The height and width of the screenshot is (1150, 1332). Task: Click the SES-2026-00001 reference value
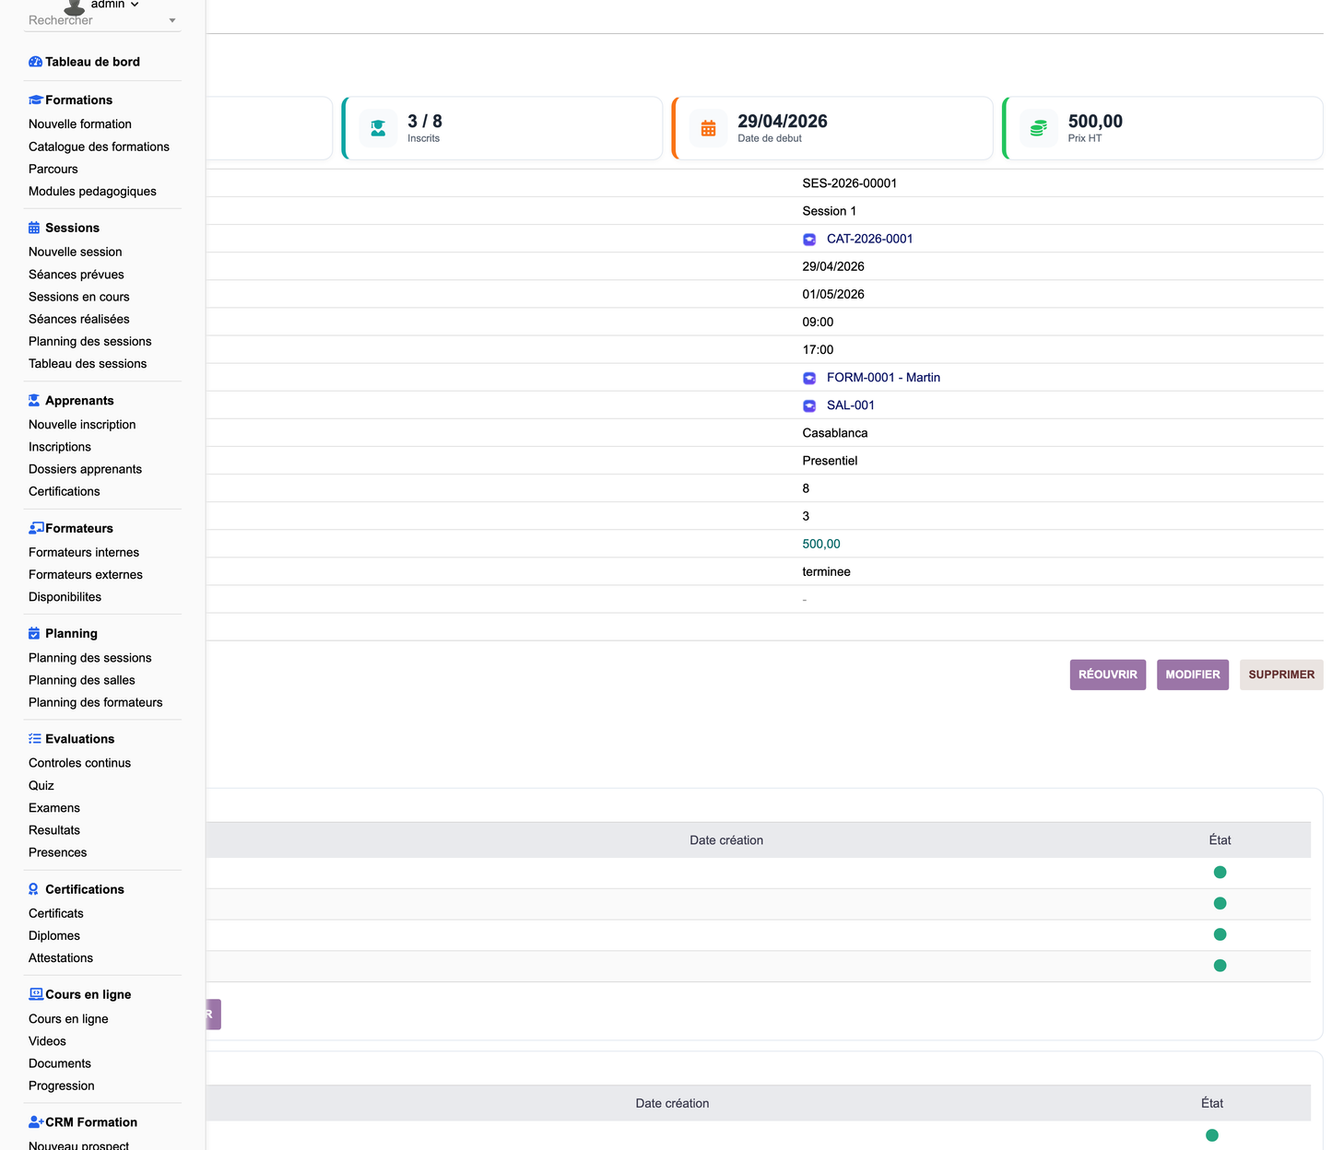(x=850, y=183)
